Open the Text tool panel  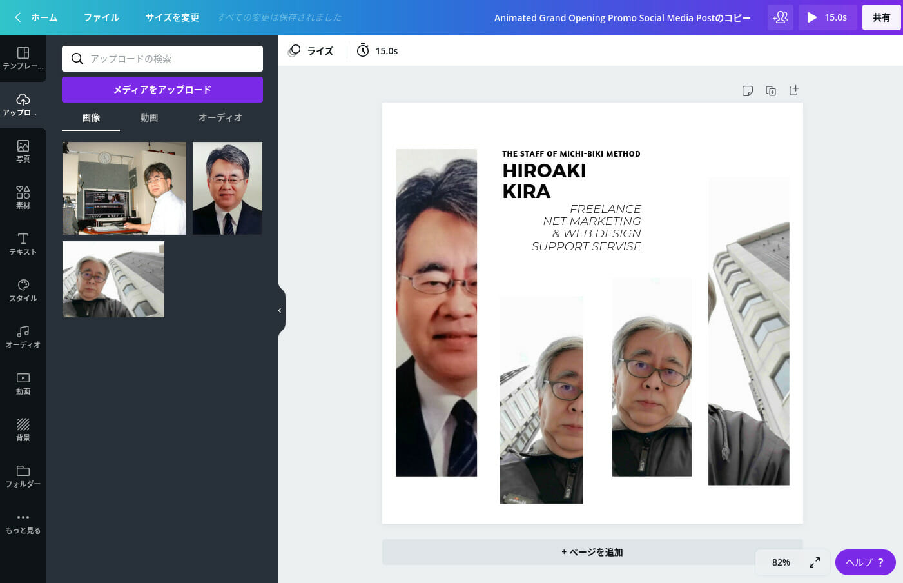click(x=23, y=244)
